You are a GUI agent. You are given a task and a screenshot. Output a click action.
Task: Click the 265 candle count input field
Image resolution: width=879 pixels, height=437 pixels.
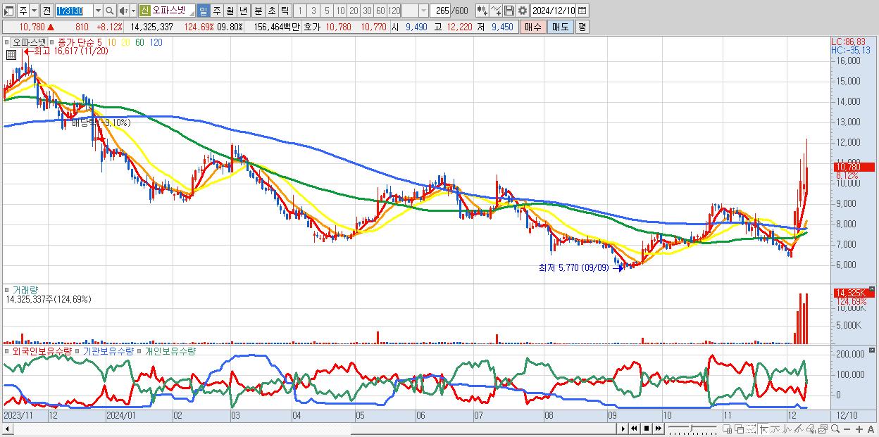pos(440,11)
